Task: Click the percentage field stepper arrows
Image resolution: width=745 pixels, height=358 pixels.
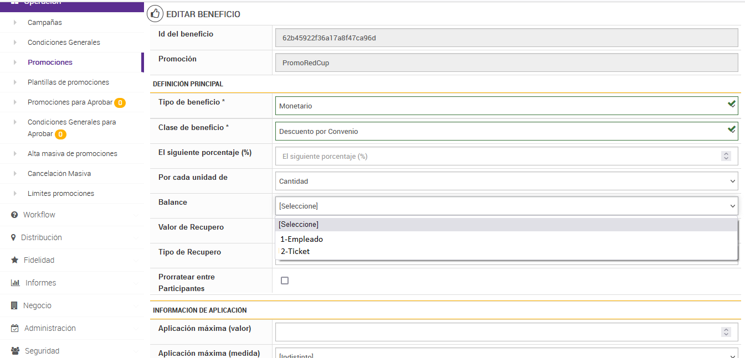Action: point(726,156)
